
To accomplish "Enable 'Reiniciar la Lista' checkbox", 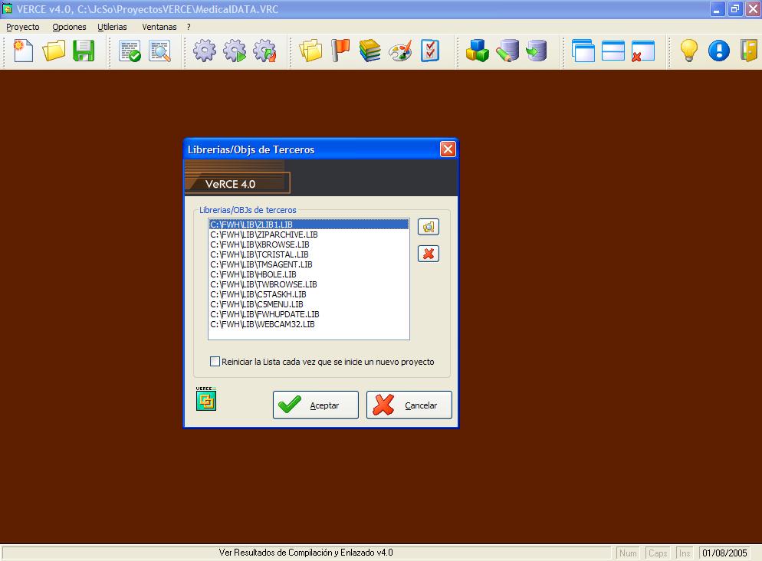I will point(215,362).
